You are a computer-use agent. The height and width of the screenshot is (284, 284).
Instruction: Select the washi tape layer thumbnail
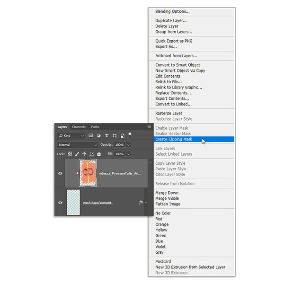(73, 202)
